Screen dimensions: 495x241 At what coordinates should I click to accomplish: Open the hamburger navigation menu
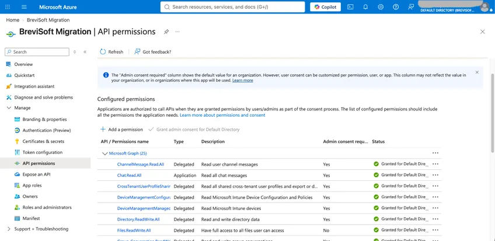[24, 7]
